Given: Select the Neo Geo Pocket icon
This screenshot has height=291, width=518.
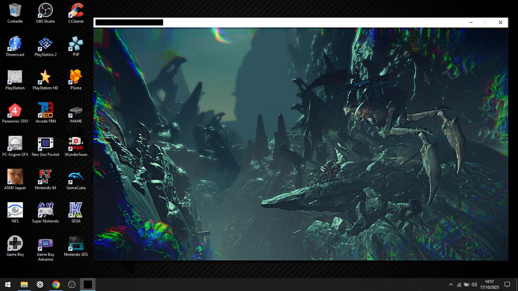Looking at the screenshot, I should (45, 144).
